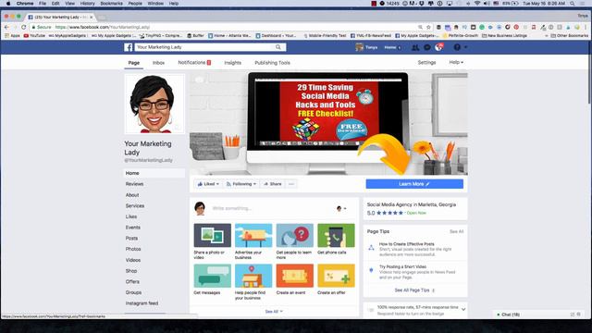Click the Facebook search input field
Viewport: 592px width, 333px height.
pyautogui.click(x=204, y=47)
